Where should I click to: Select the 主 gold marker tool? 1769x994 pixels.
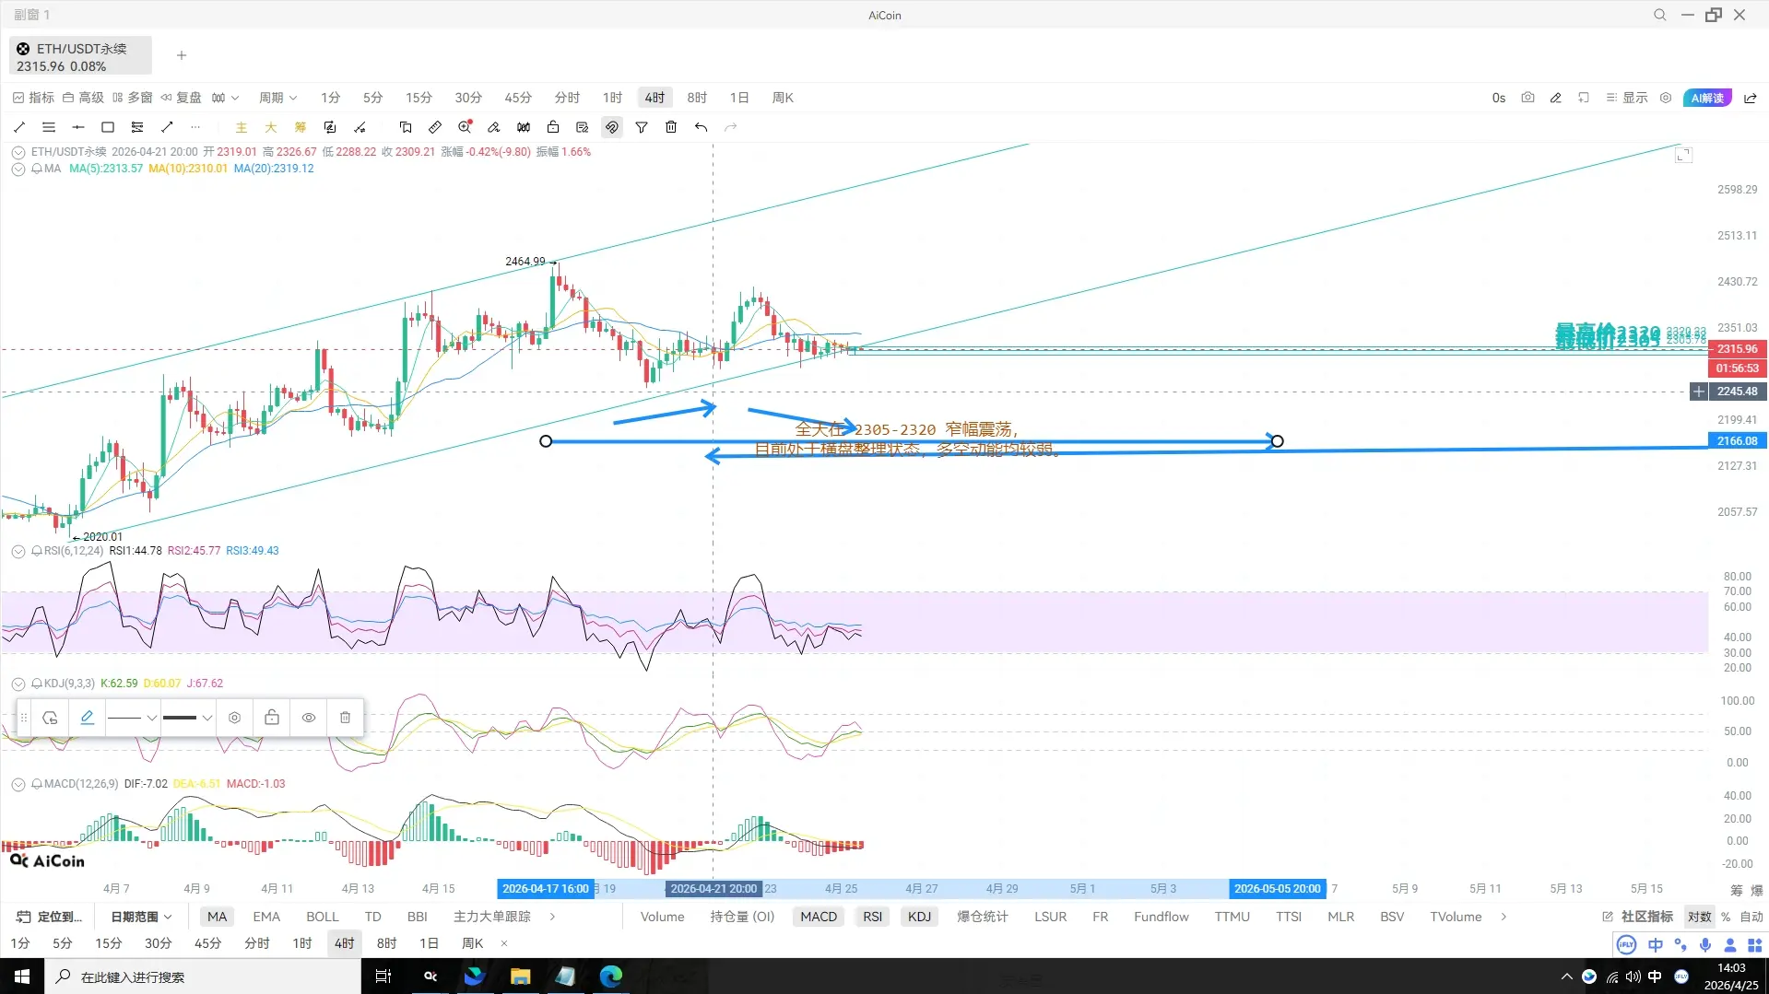[x=242, y=127]
